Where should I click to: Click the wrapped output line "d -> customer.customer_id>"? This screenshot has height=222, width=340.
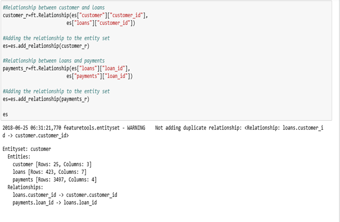pyautogui.click(x=35, y=136)
